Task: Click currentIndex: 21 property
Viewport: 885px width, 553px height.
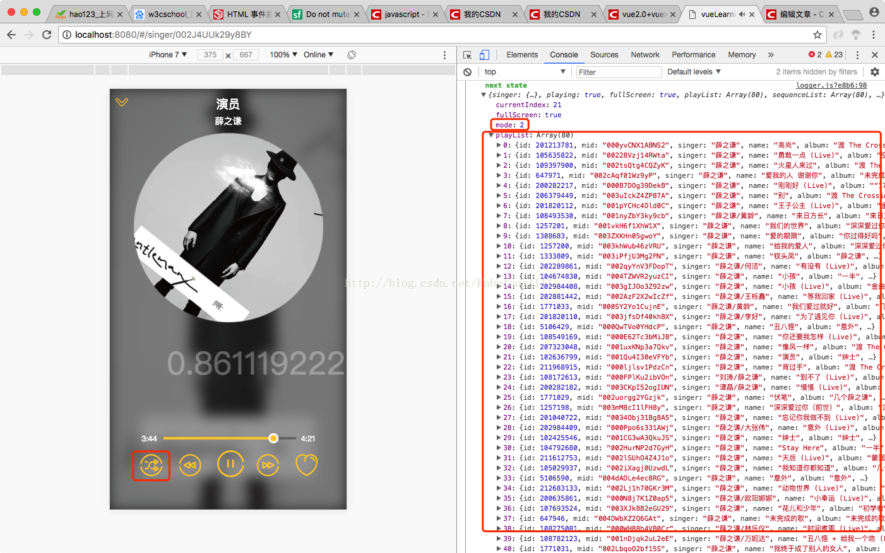Action: click(x=528, y=105)
